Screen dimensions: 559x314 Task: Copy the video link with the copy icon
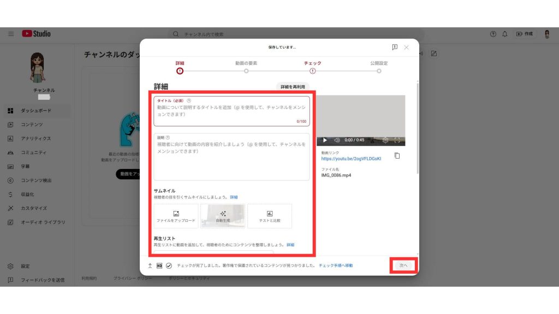[x=397, y=156]
